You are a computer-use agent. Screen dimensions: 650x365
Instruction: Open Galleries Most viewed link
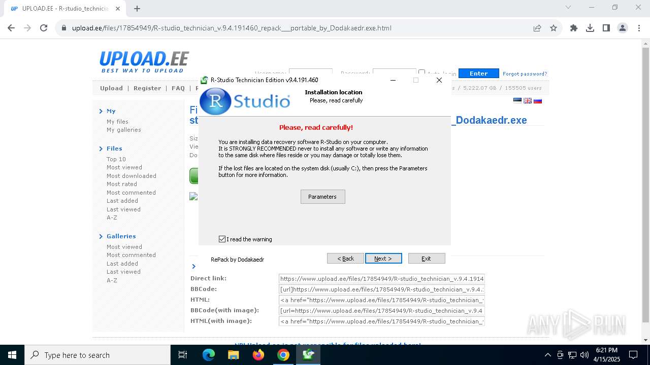point(124,247)
